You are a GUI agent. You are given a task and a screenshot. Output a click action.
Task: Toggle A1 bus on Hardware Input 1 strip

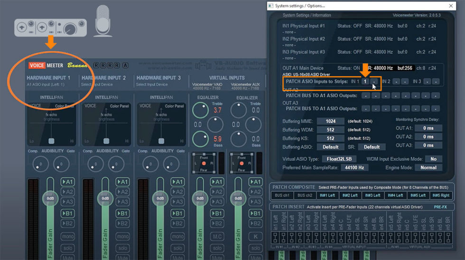67,182
